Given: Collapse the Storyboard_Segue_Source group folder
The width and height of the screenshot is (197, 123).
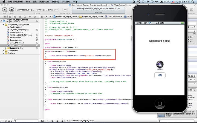Looking at the screenshot, I should click(x=4, y=25).
